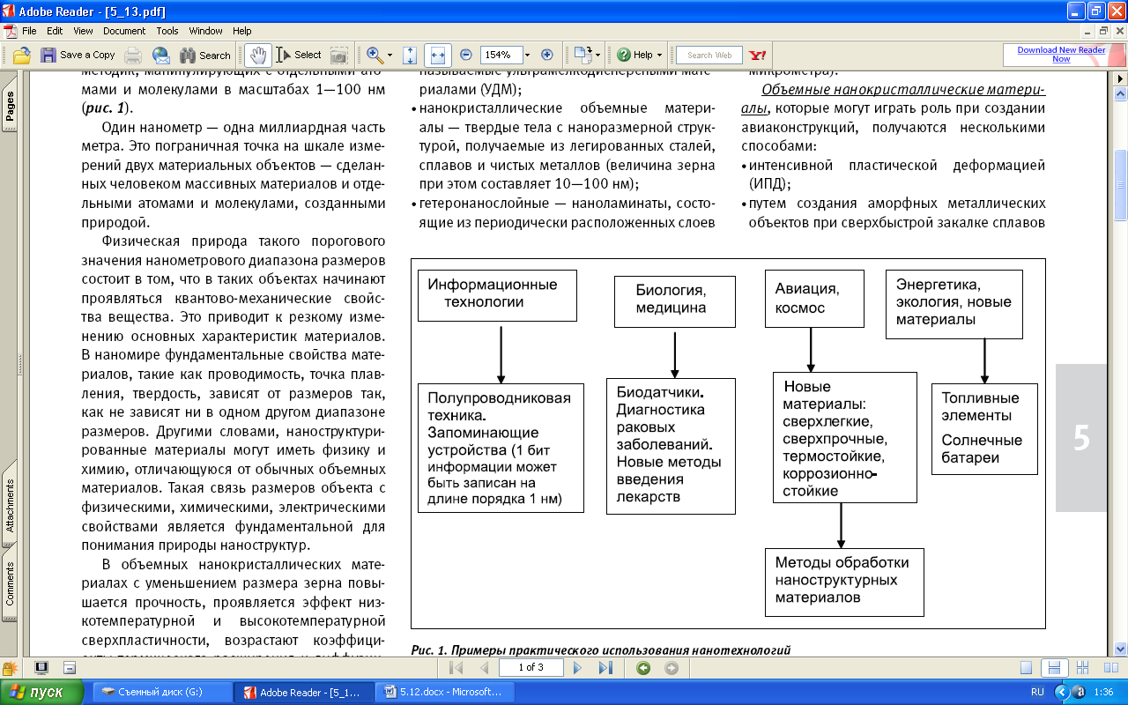Click the PDF document icon in menu bar
Screen dimensions: 1128x705
[x=9, y=31]
